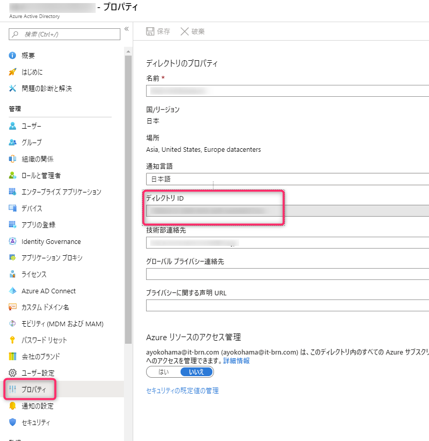Viewport: 429px width, 441px height.
Task: Click the はじめに rocket icon
Action: click(12, 72)
